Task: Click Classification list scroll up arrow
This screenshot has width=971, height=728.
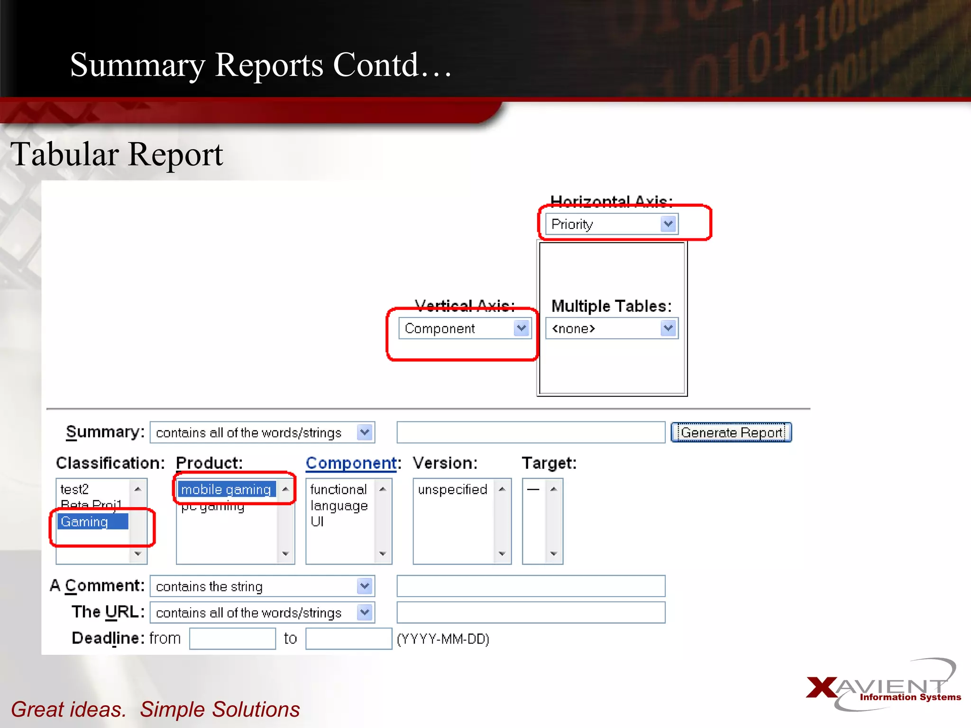Action: pyautogui.click(x=138, y=489)
